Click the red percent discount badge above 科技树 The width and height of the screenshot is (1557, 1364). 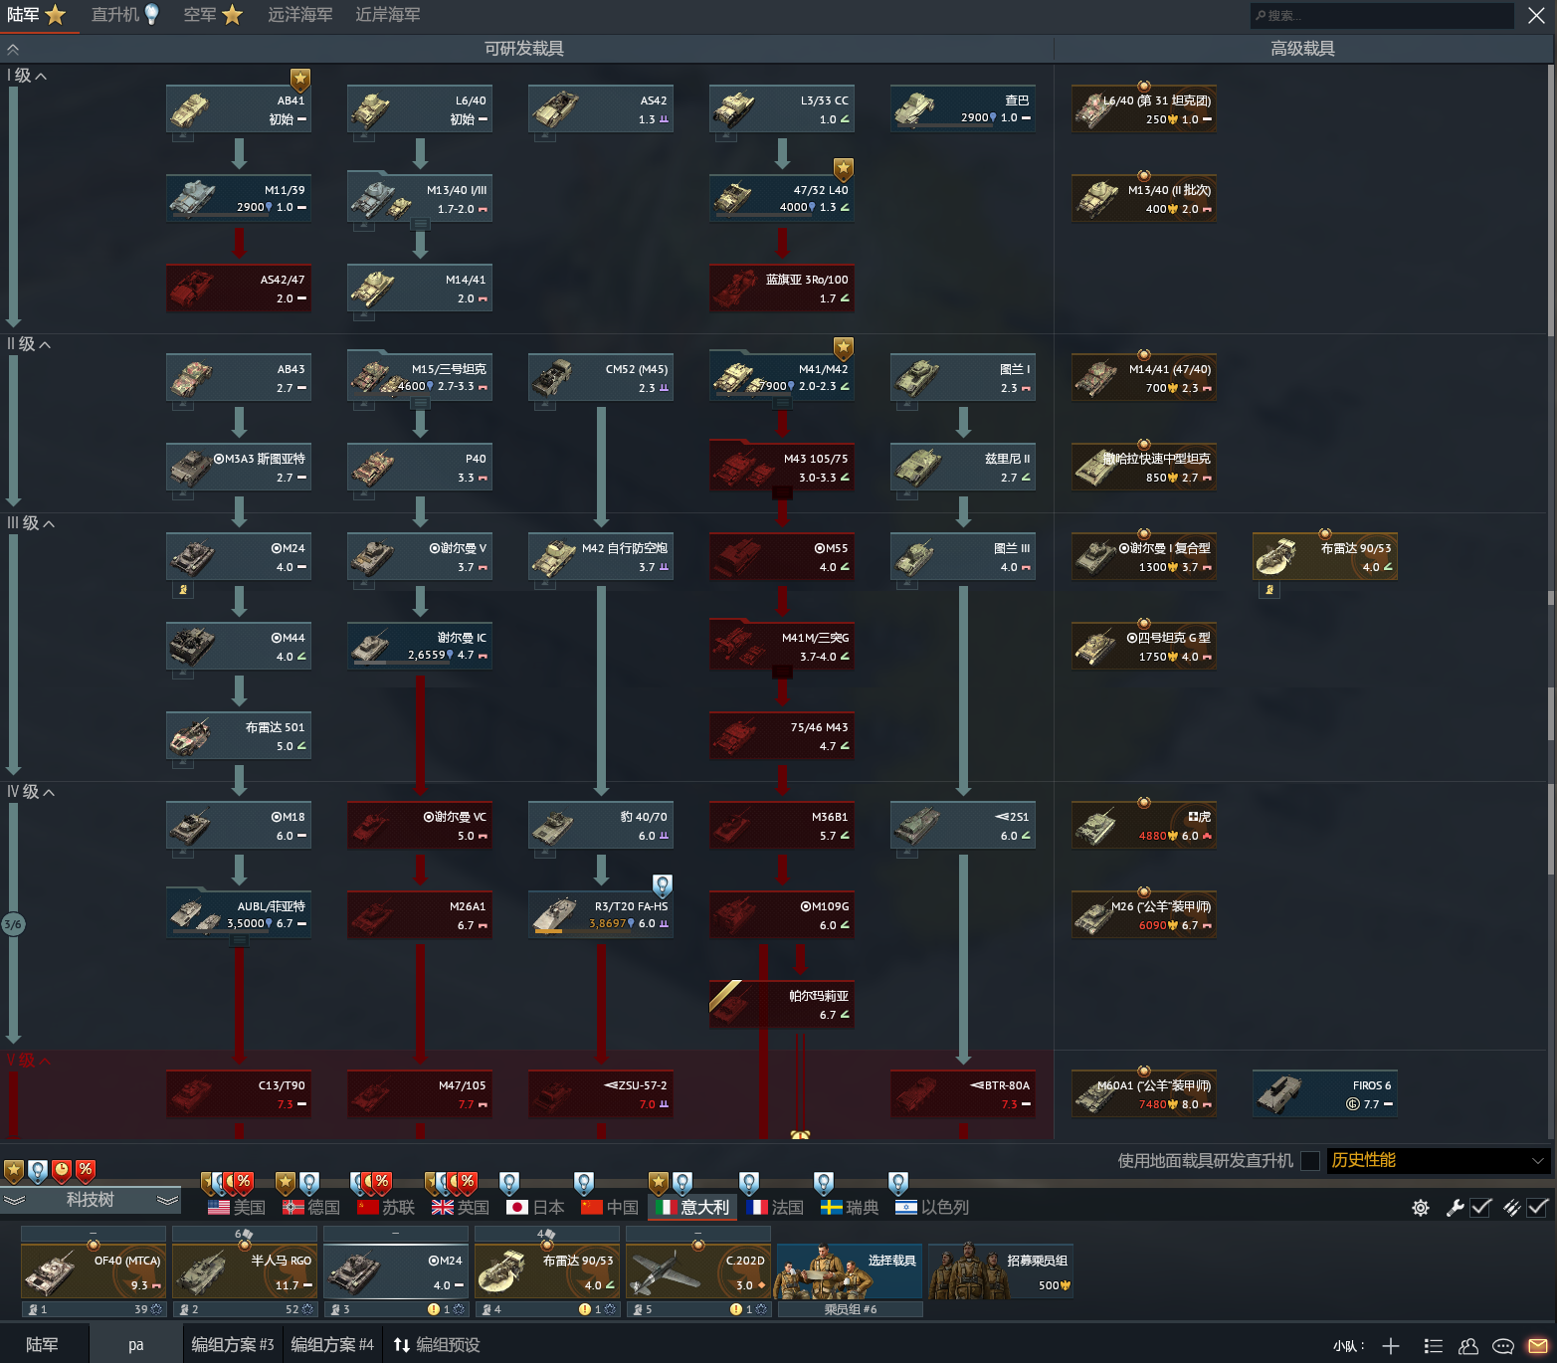coord(86,1170)
